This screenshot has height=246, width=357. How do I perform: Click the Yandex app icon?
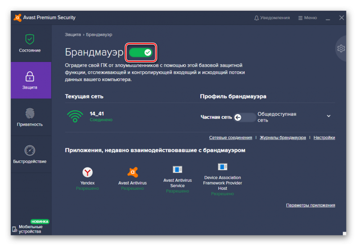tap(87, 172)
